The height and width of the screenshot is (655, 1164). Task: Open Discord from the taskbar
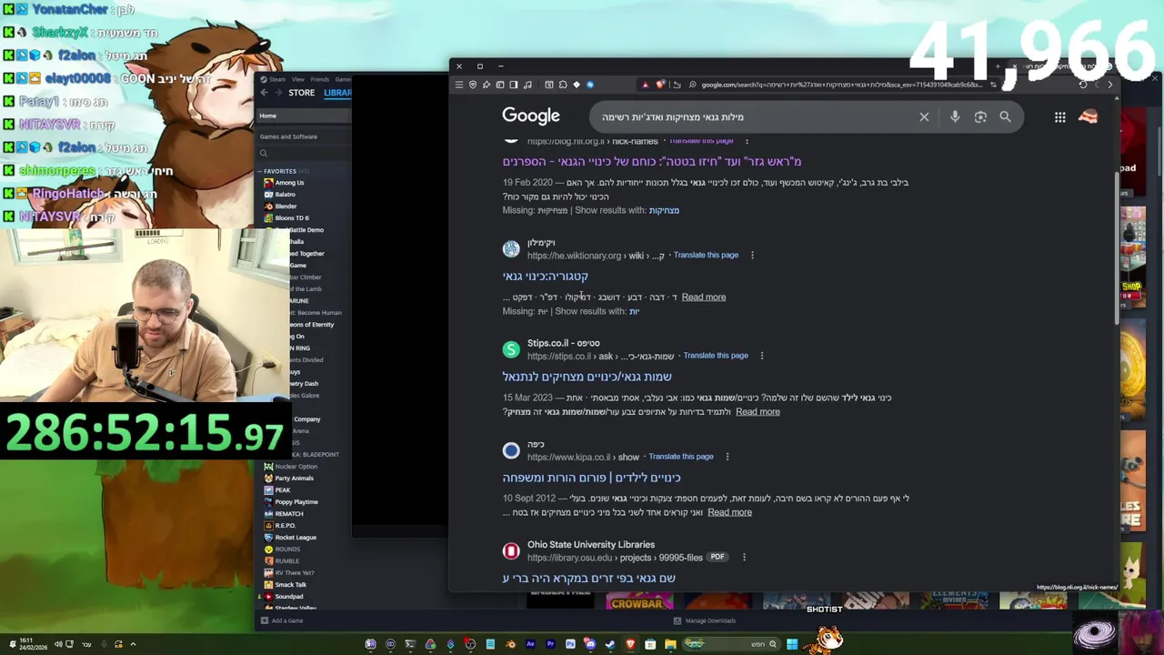point(590,644)
